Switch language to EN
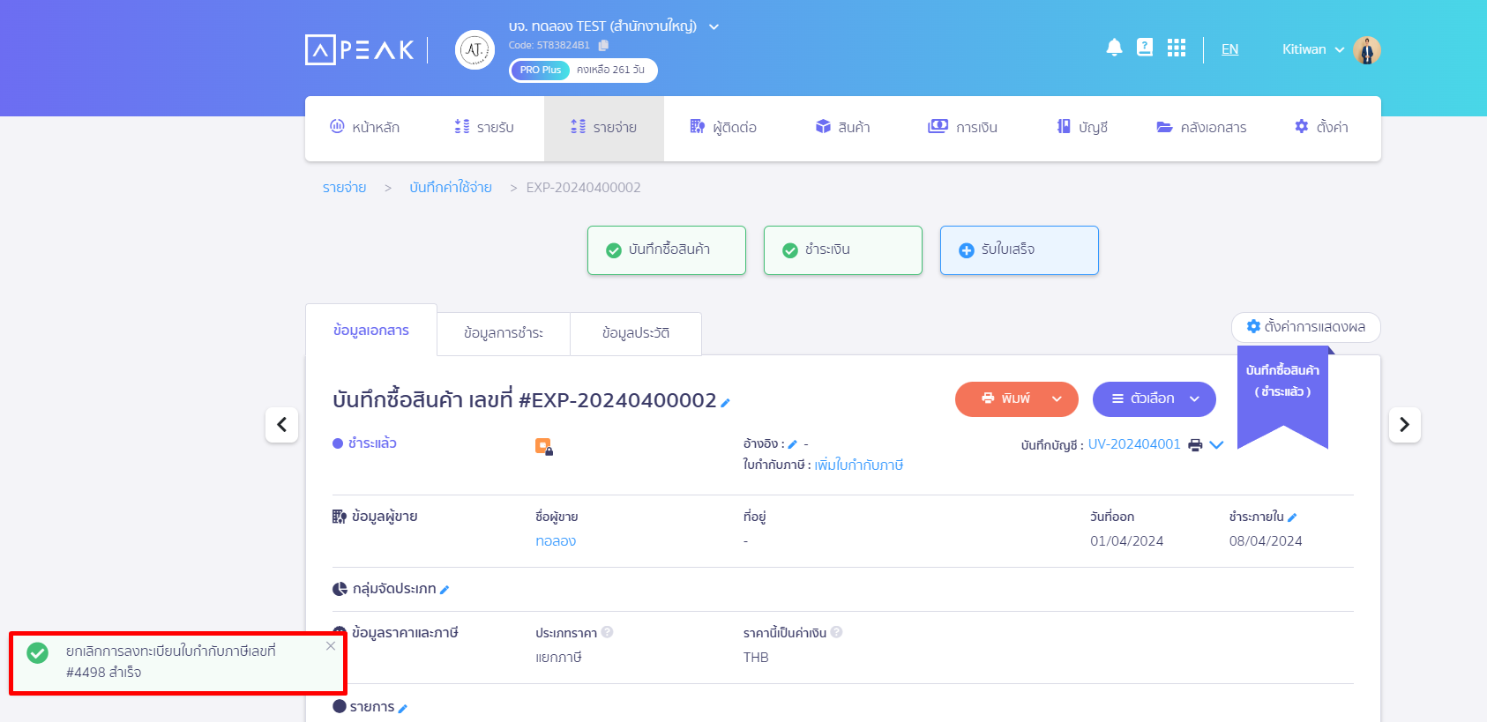This screenshot has width=1487, height=722. coord(1229,50)
